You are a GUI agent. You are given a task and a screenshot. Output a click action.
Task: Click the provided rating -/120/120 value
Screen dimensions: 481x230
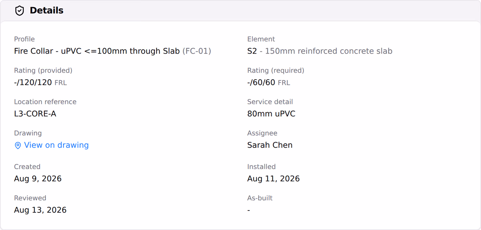(33, 83)
